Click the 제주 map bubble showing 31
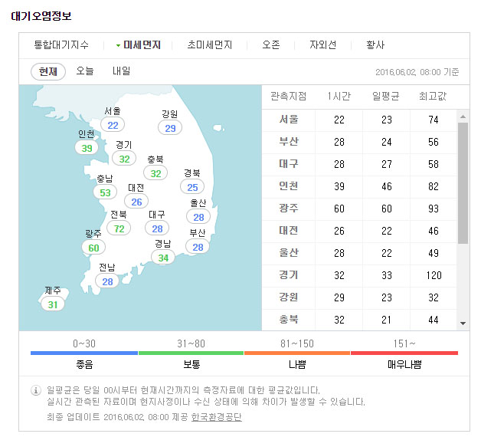 coord(53,304)
